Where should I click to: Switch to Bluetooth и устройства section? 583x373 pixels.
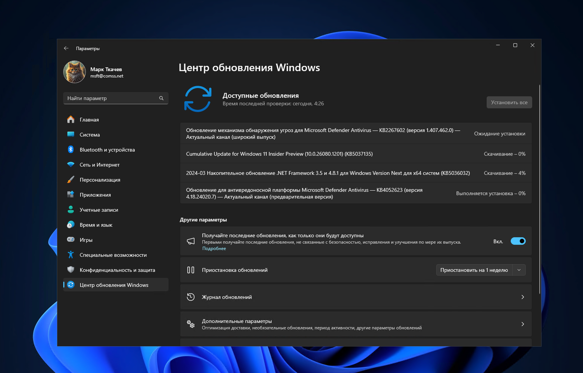[x=116, y=150]
